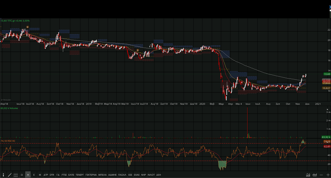Load the ΔΕΗ symbol chart
This screenshot has height=178, width=331.
pos(159,175)
